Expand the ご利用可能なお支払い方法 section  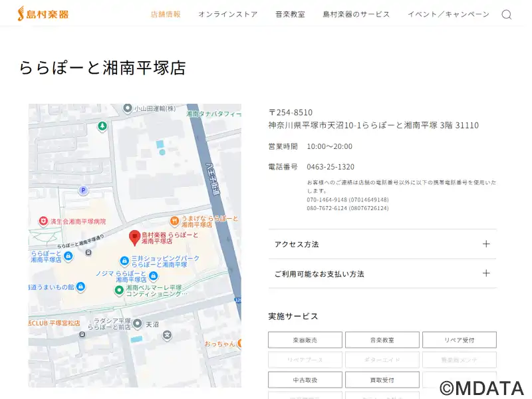click(382, 274)
